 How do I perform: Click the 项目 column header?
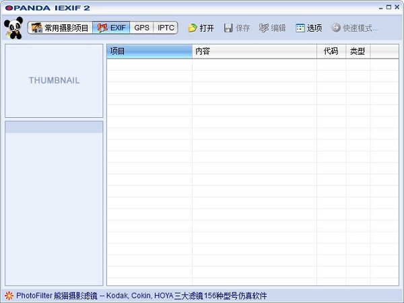click(149, 51)
